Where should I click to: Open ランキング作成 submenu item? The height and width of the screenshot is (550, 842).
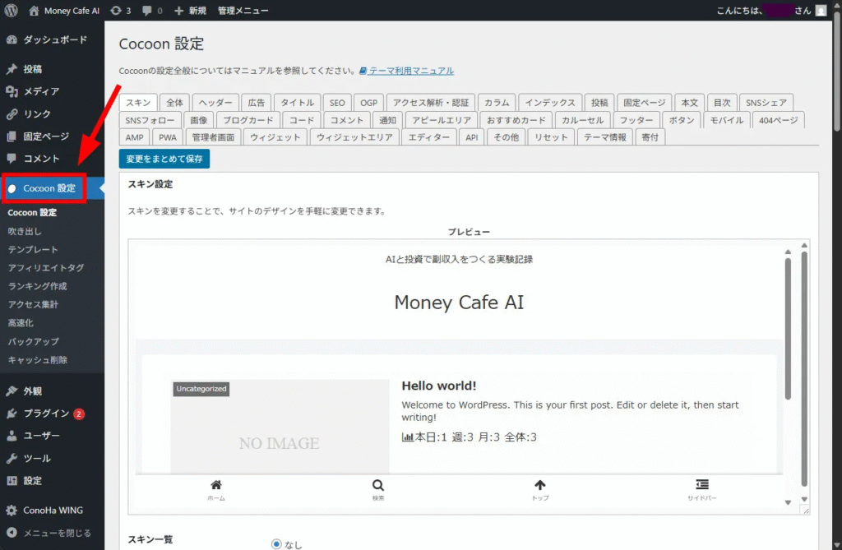pos(37,286)
